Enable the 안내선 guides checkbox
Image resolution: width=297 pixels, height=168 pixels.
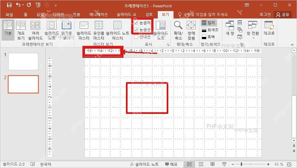tap(136, 37)
